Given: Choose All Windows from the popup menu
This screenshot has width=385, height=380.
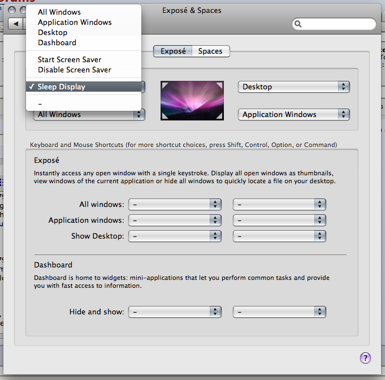Looking at the screenshot, I should [x=84, y=12].
